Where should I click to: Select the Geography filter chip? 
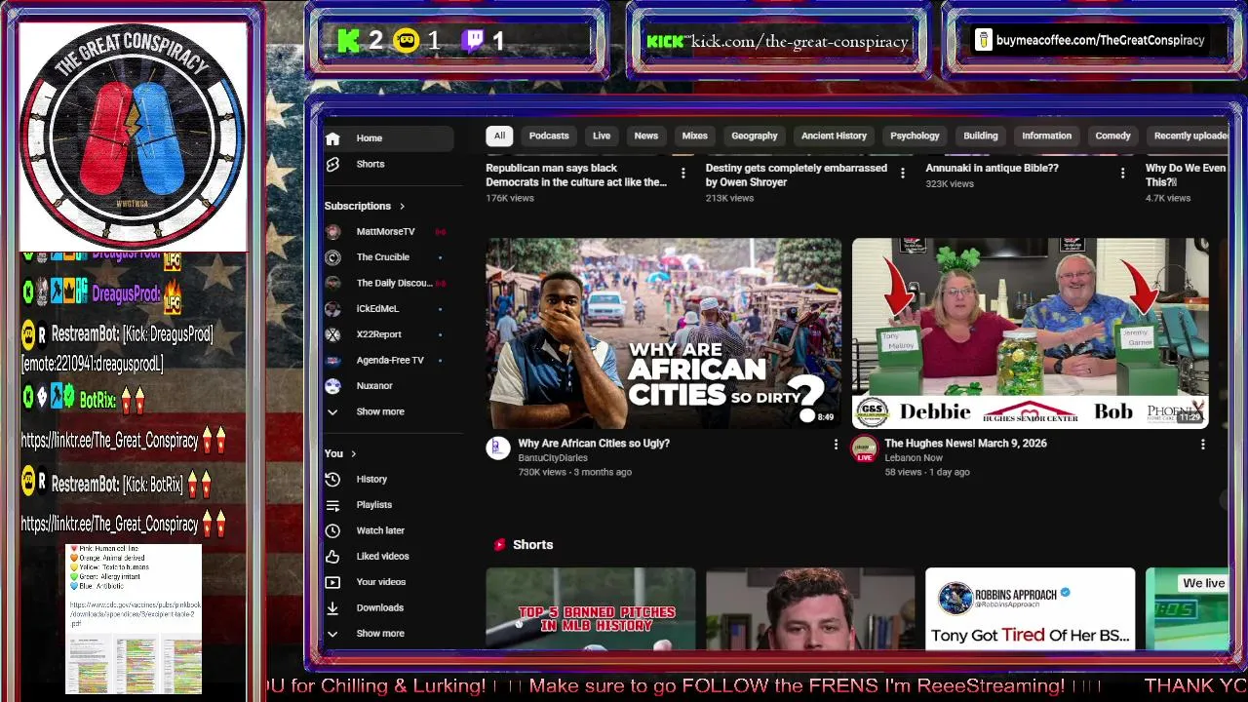(x=755, y=136)
